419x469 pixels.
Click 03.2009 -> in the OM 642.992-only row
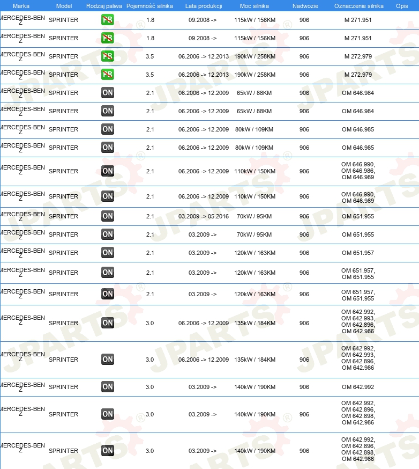point(202,387)
